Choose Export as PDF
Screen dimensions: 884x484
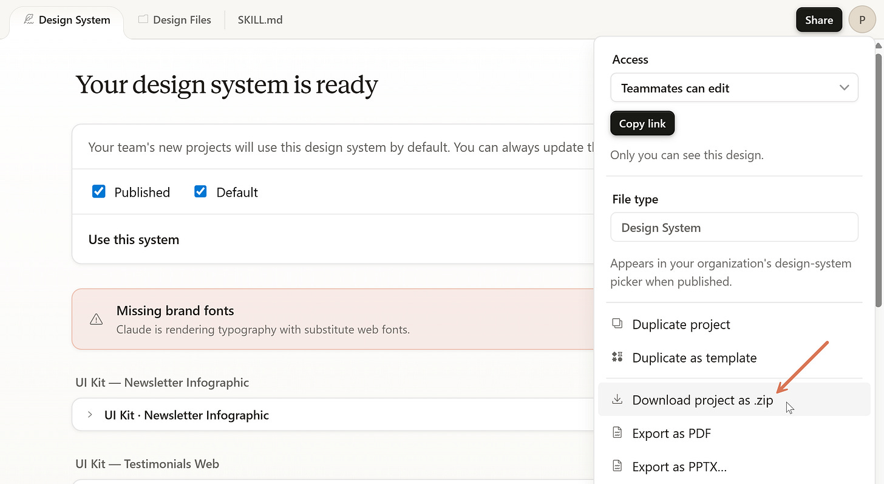(734, 433)
